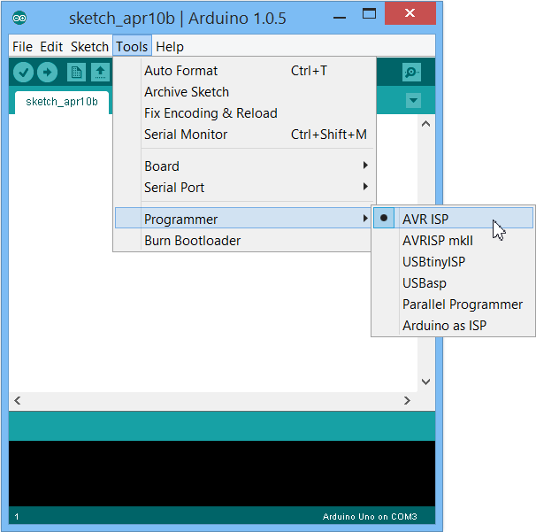This screenshot has height=532, width=536.
Task: Click the black console output area
Action: [x=222, y=474]
